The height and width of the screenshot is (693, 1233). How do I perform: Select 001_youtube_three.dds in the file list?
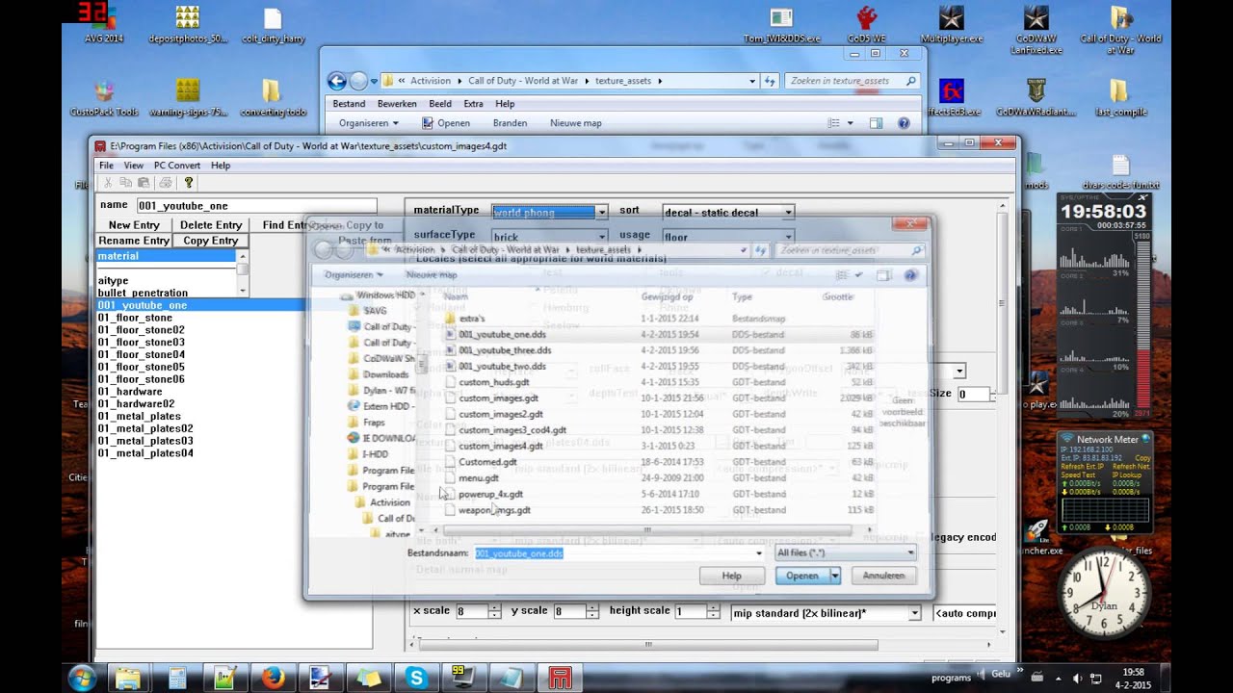click(x=505, y=350)
